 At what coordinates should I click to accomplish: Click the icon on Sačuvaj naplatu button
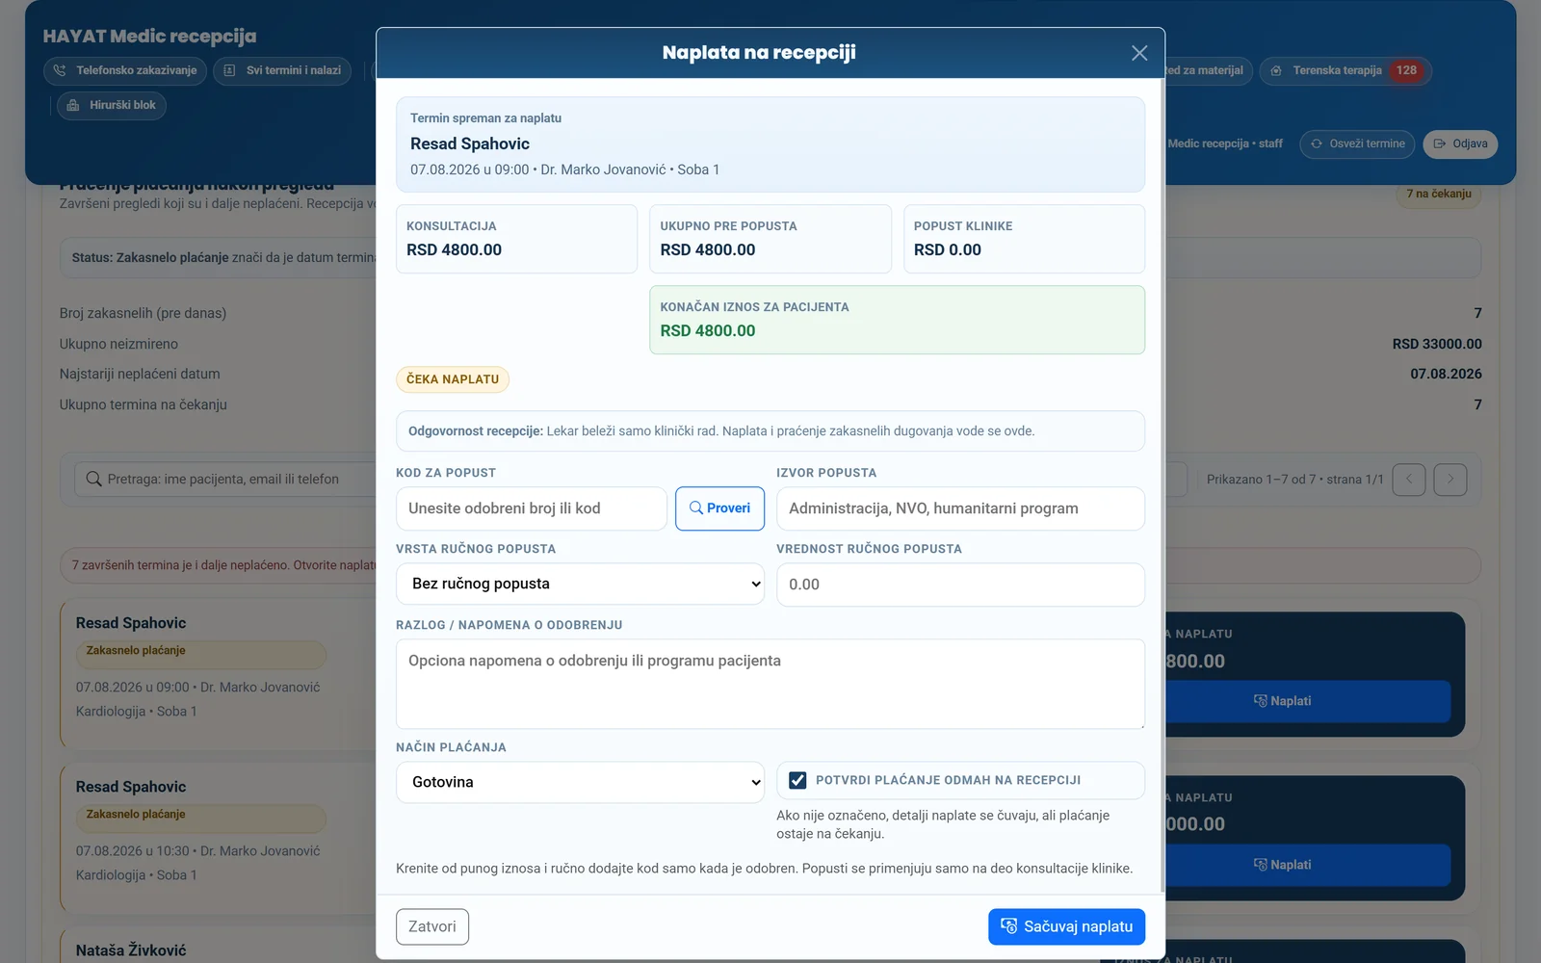1008,926
